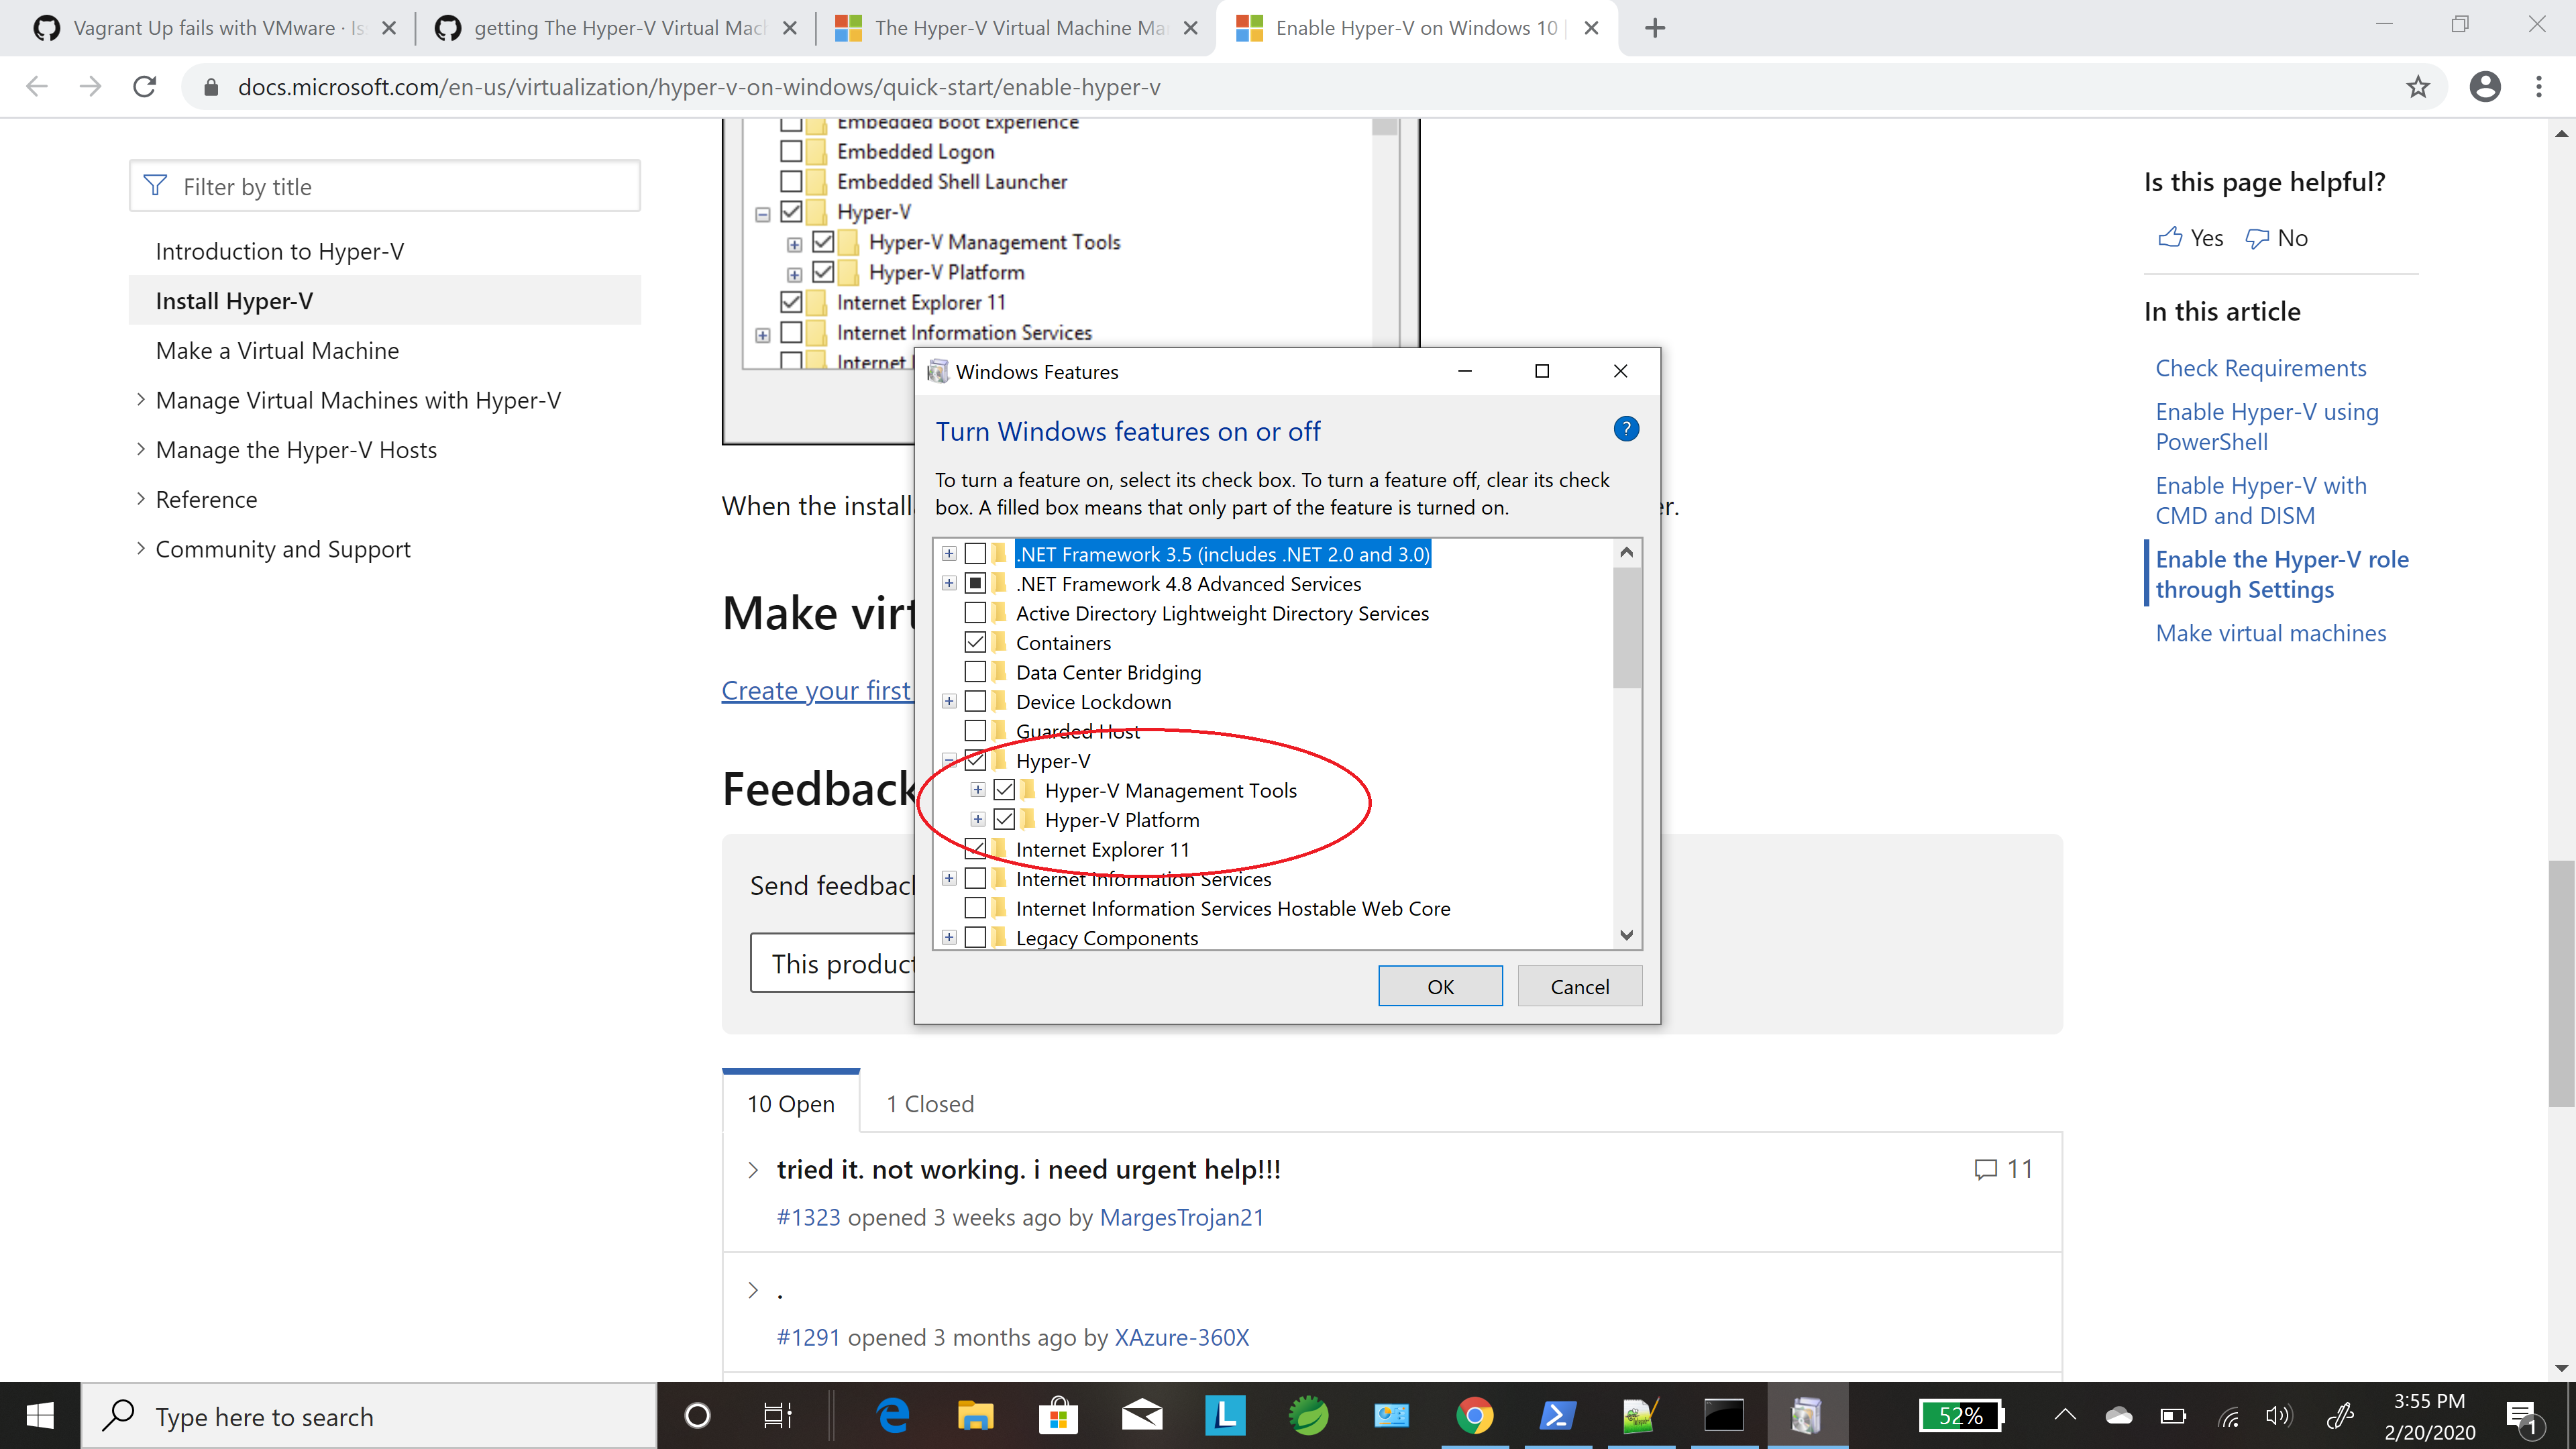This screenshot has width=2576, height=1449.
Task: Collapse the Hyper-V feature node
Action: pyautogui.click(x=948, y=760)
